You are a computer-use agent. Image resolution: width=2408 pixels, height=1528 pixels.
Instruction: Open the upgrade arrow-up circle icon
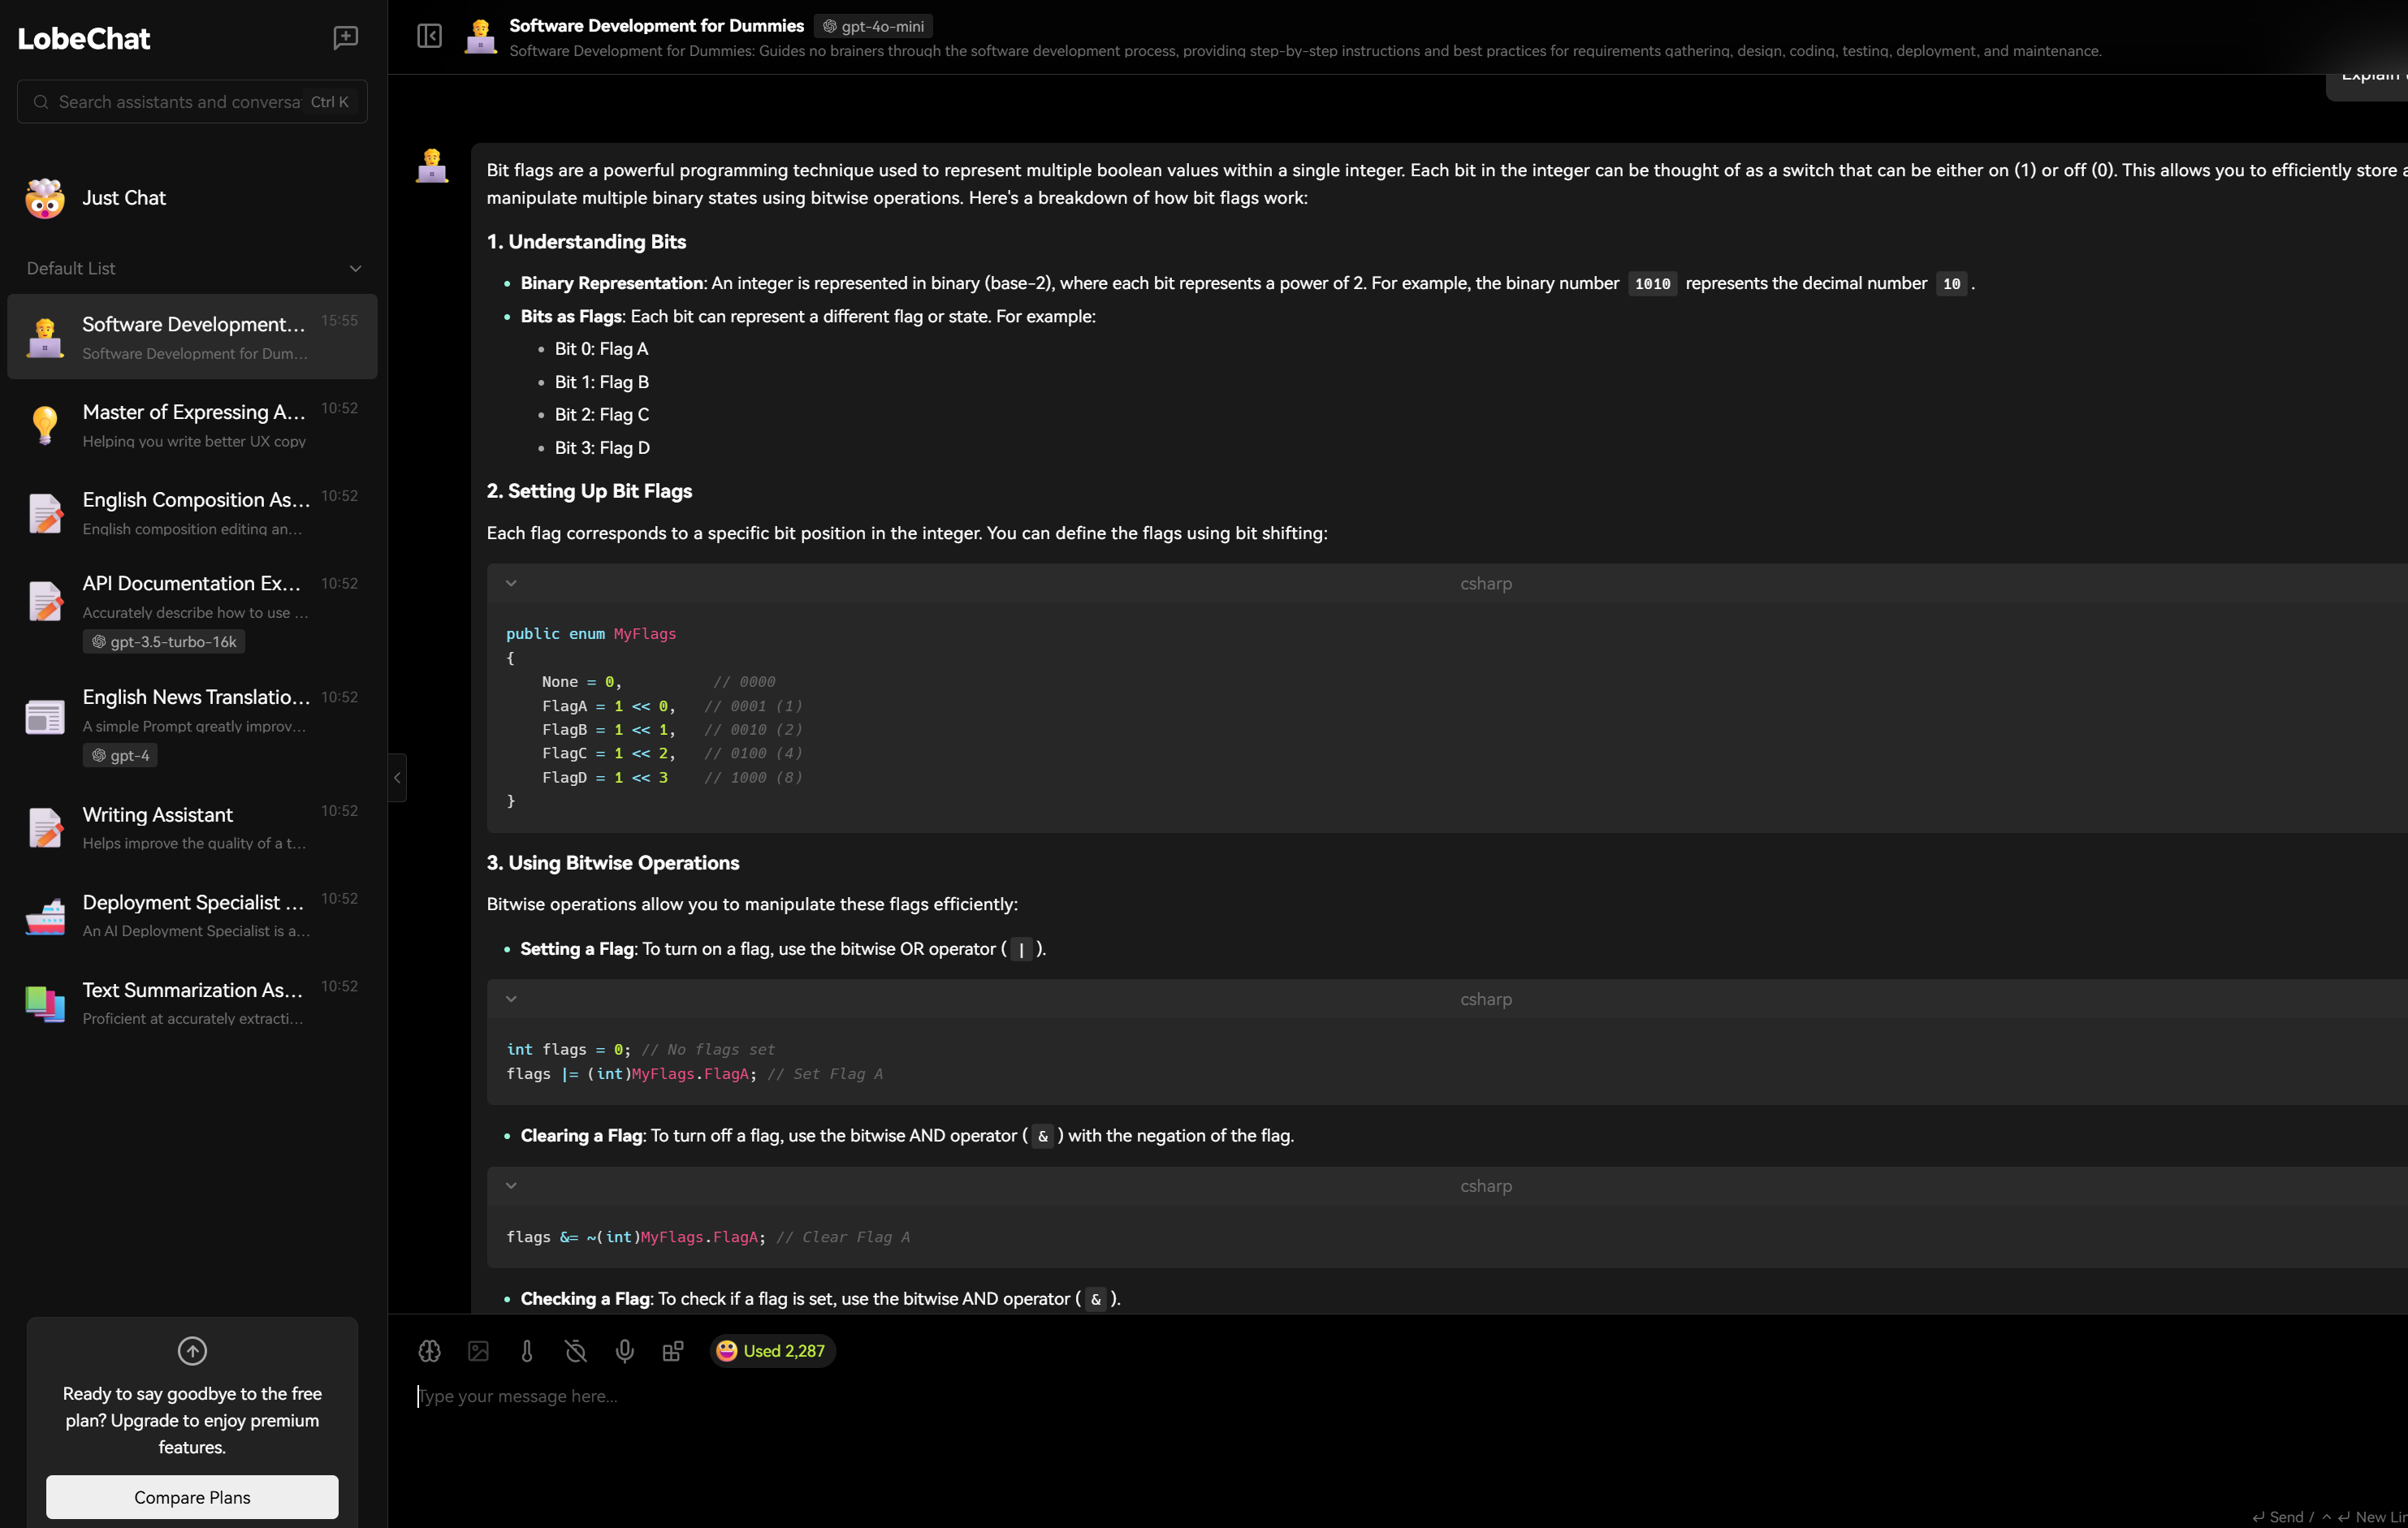pos(192,1351)
